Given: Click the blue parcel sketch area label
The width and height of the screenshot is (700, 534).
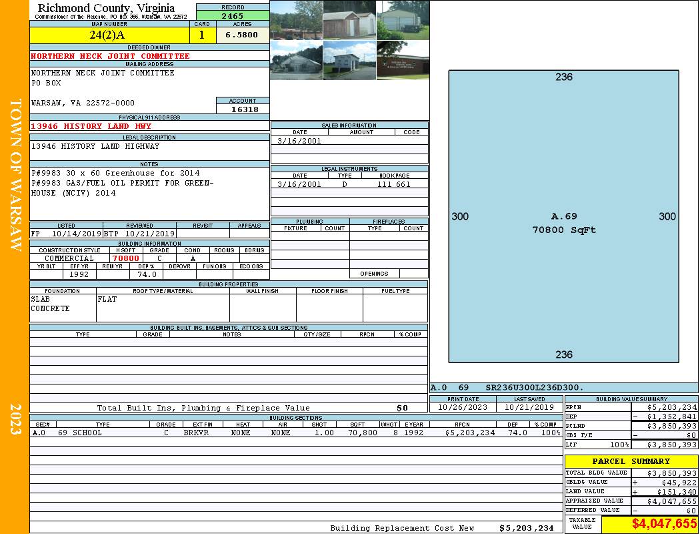Looking at the screenshot, I should click(564, 223).
